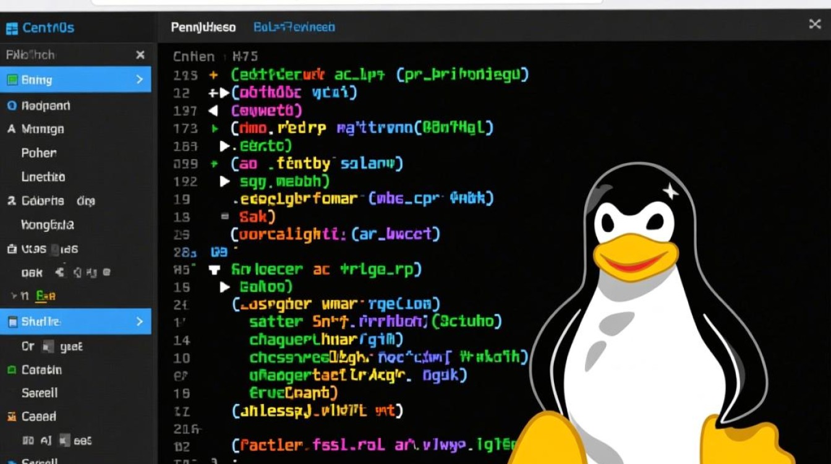
Task: Click the lock icon next to Utas
Action: pos(11,249)
